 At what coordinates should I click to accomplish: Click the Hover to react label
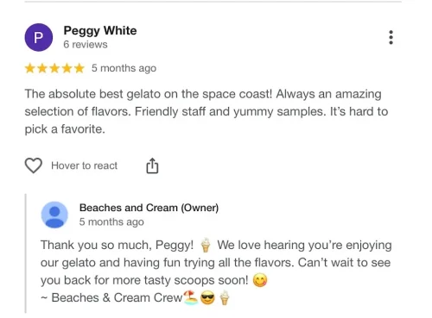click(x=85, y=165)
